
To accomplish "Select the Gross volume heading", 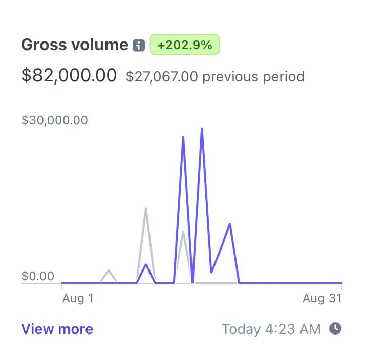I will pos(74,45).
